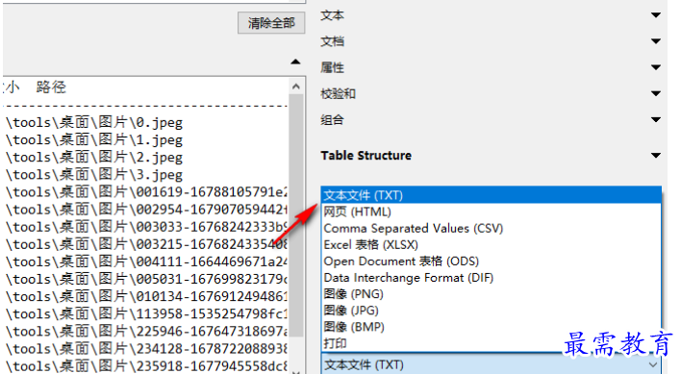Expand the 属性 section
This screenshot has height=374, width=681.
click(x=656, y=67)
